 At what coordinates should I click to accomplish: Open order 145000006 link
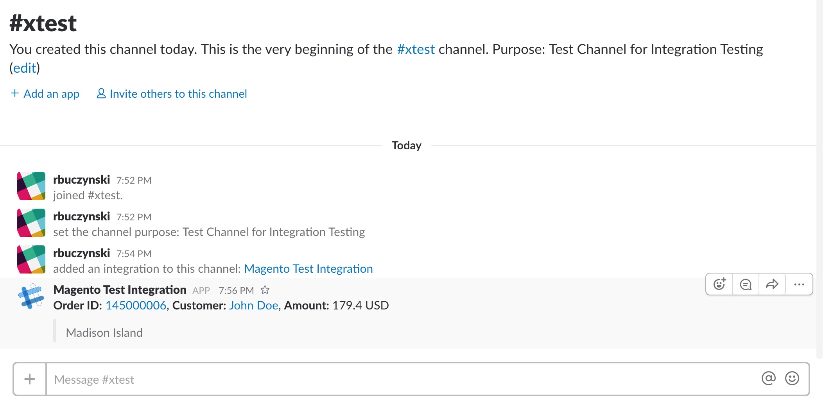(136, 306)
